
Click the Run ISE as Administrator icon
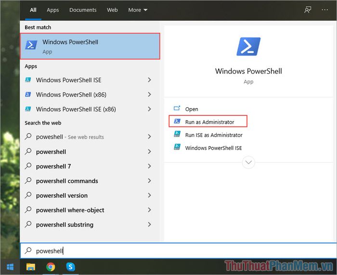click(177, 134)
